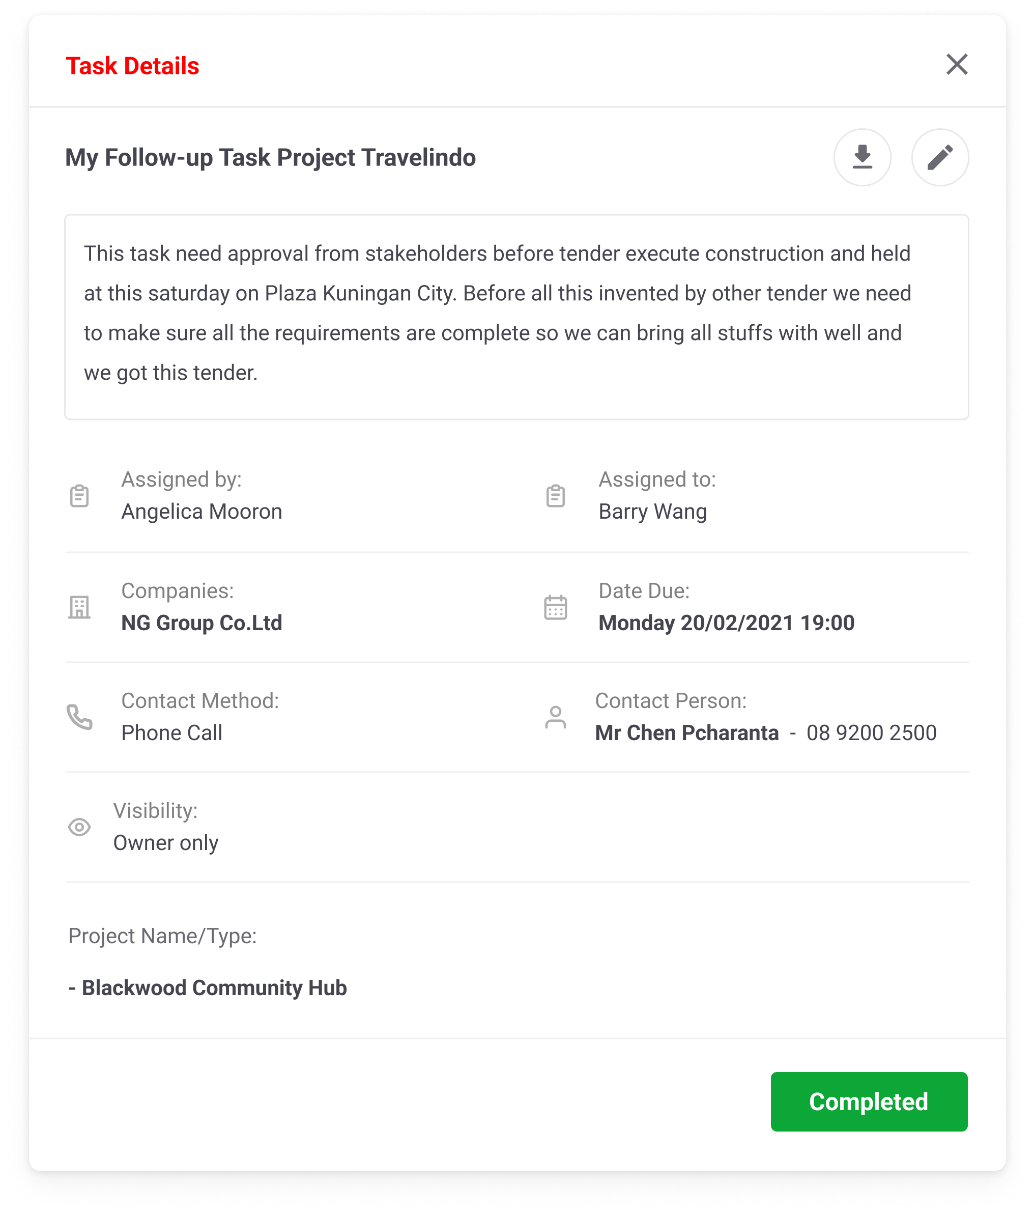Click the Contact Person user icon
Screen dimensions: 1035x1214
555,717
